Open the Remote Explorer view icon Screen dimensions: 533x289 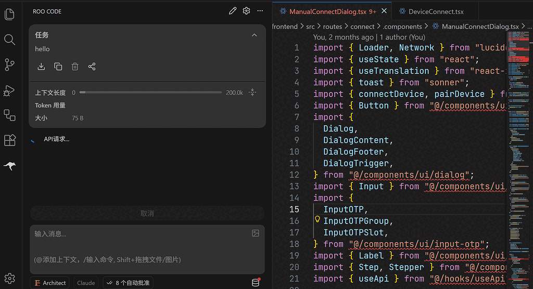[x=9, y=115]
